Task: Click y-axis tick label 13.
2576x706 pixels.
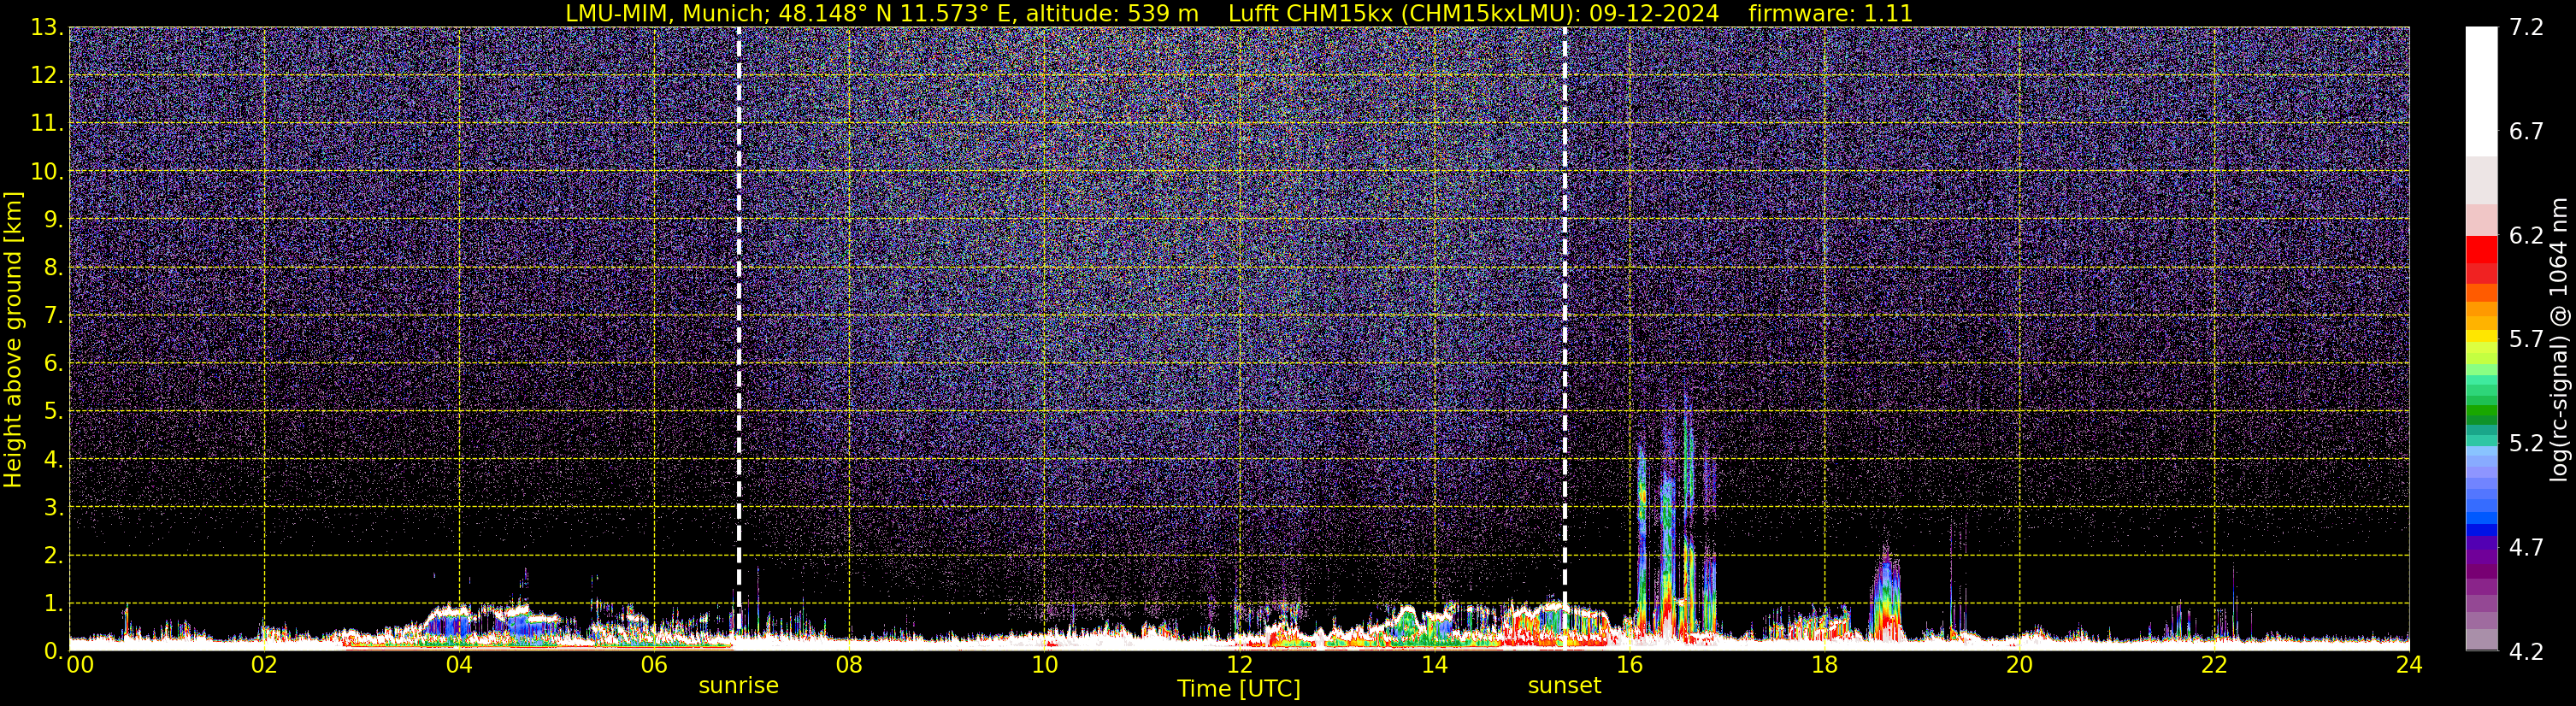Action: [46, 27]
